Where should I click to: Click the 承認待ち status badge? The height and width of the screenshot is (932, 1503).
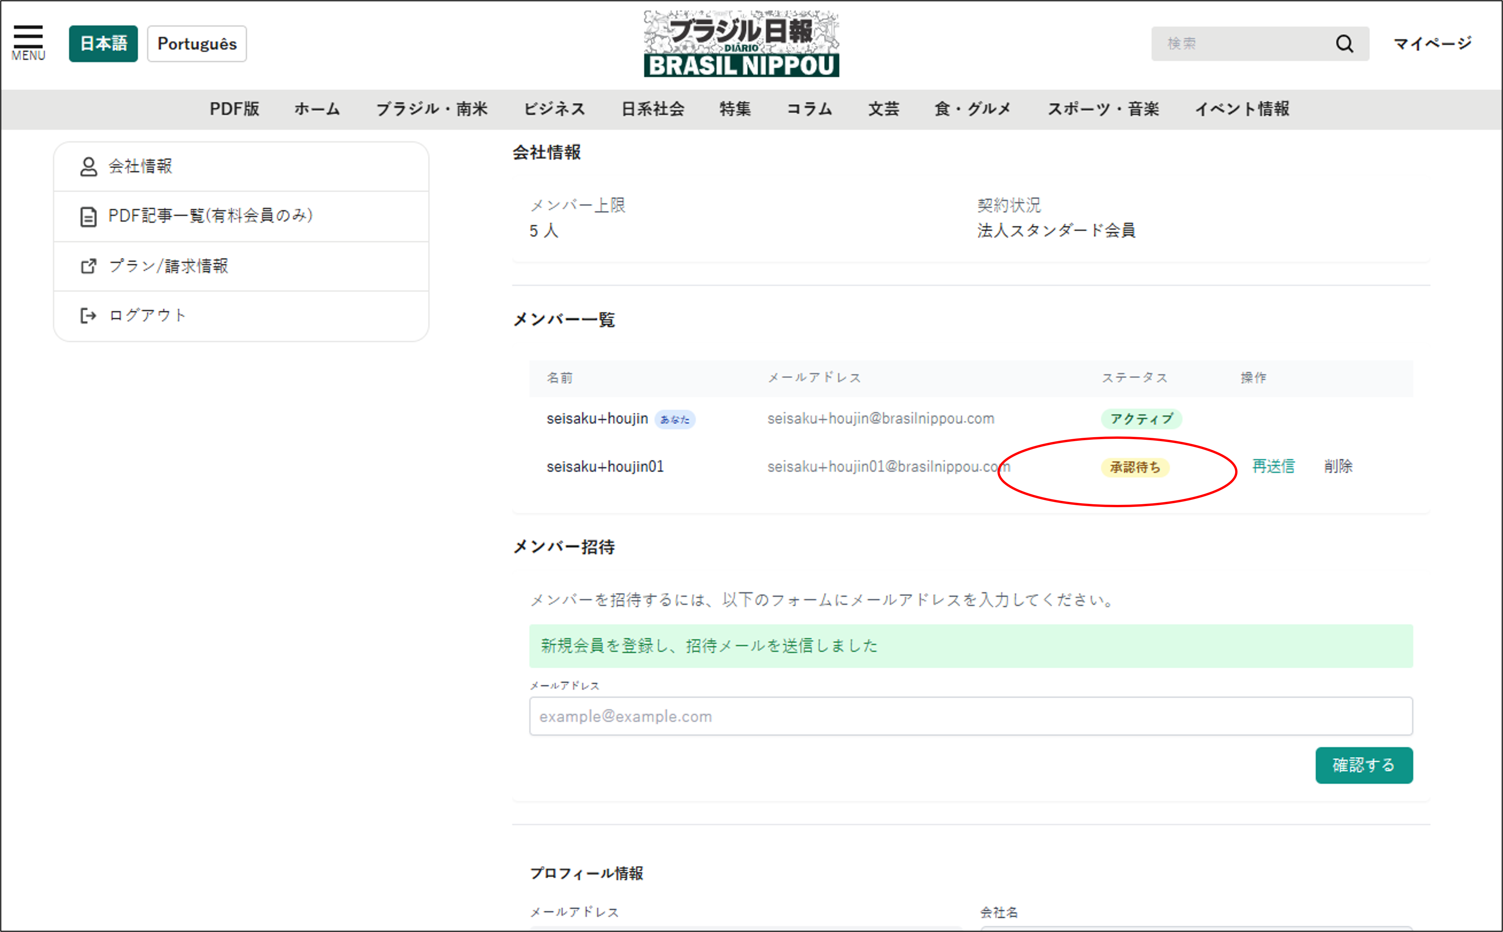pyautogui.click(x=1135, y=468)
